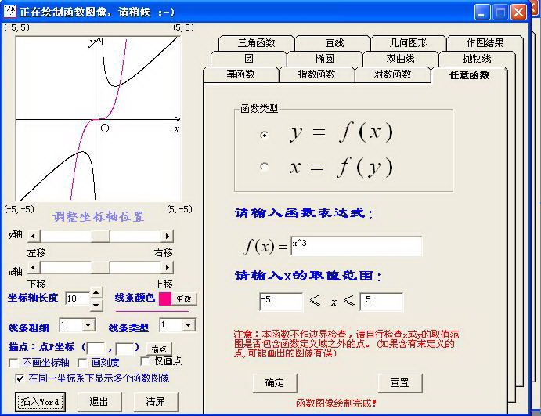Toggle 仅画点 checkbox
The height and width of the screenshot is (416, 541).
(146, 361)
